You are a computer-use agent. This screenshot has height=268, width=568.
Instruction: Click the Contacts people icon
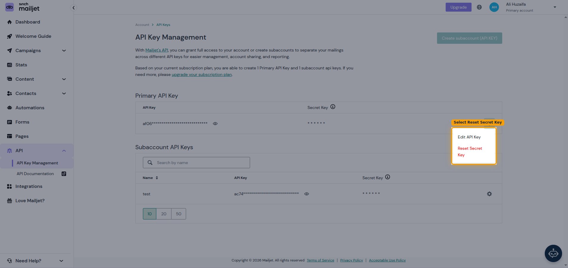pos(10,94)
